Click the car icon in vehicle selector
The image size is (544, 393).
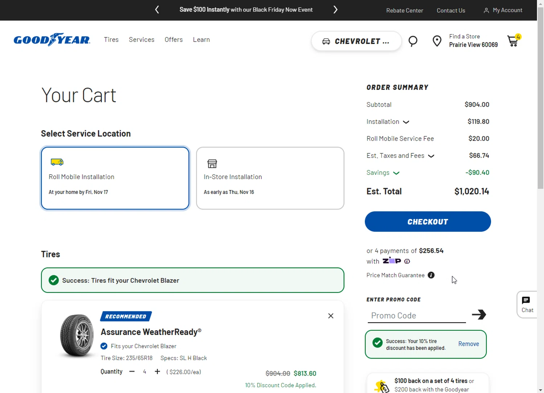326,41
